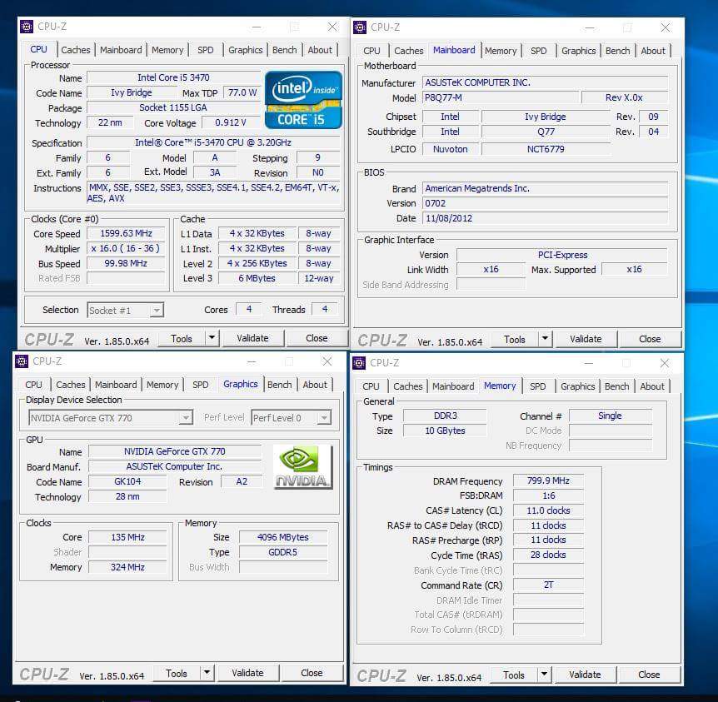Click the Command Rate value 2T
This screenshot has height=702, width=718.
(549, 585)
